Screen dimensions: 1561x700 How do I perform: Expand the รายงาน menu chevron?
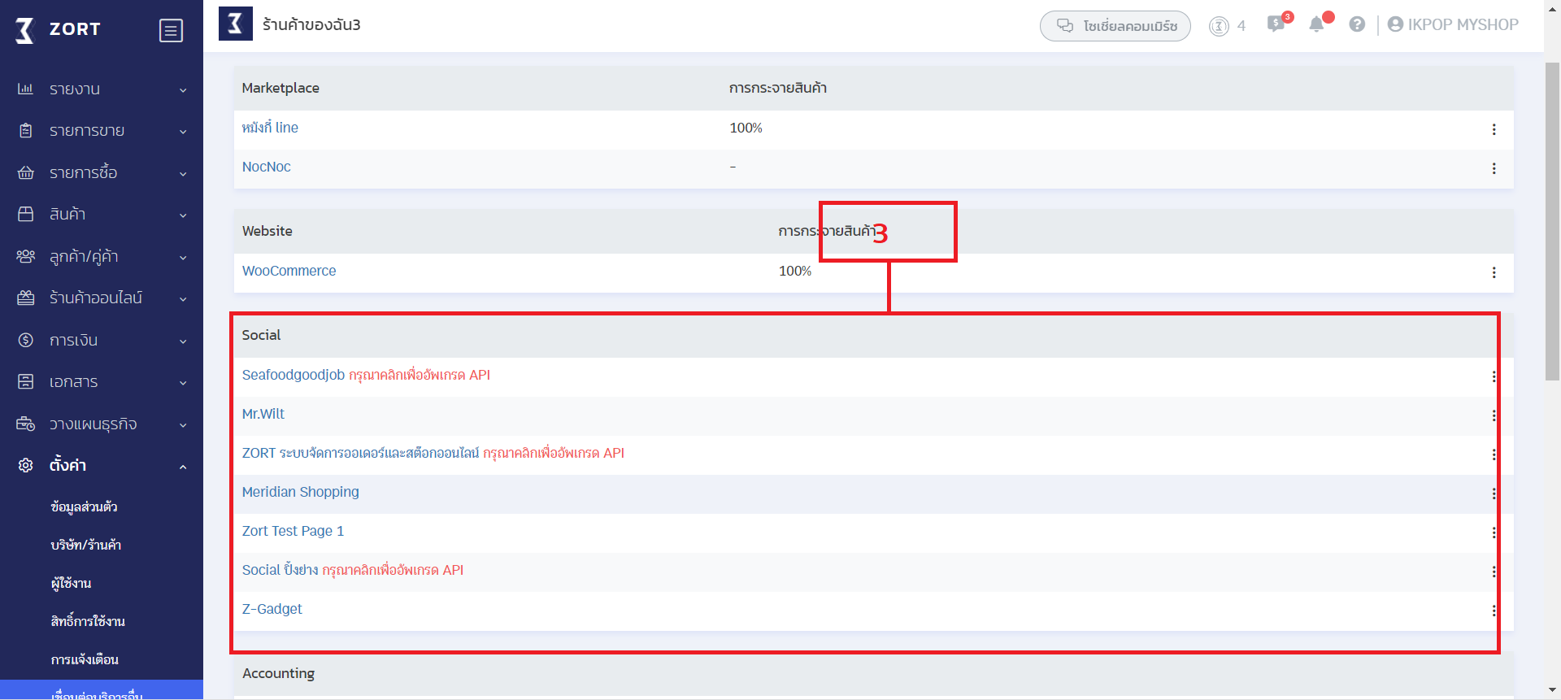tap(183, 90)
